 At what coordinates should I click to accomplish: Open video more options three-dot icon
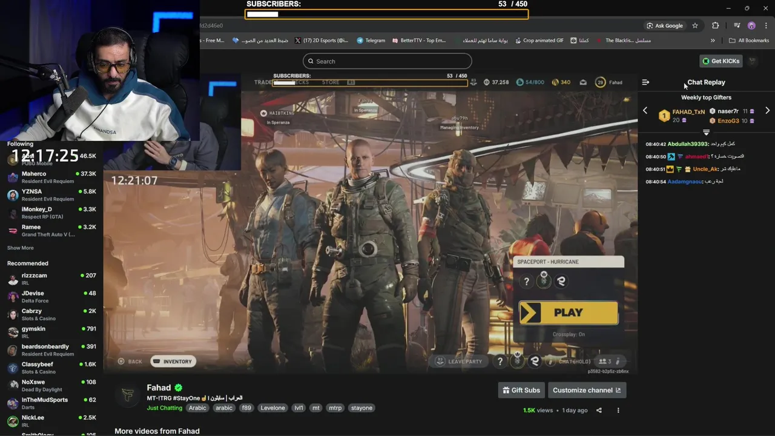pos(618,411)
